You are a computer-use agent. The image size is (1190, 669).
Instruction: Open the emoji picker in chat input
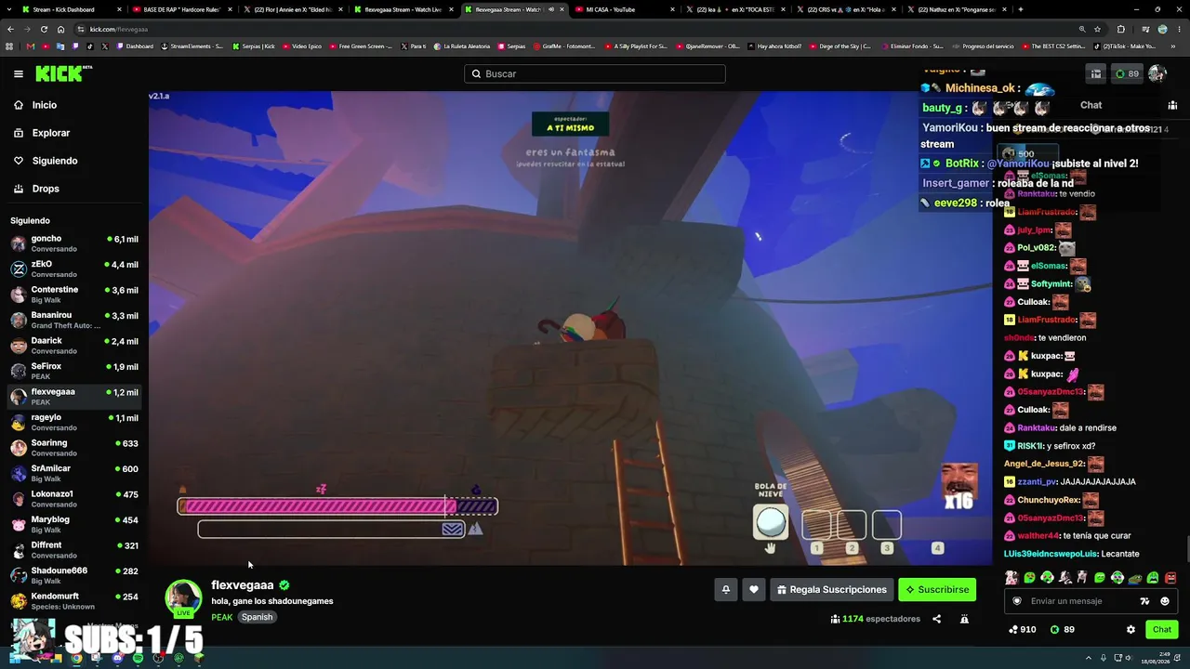1164,601
